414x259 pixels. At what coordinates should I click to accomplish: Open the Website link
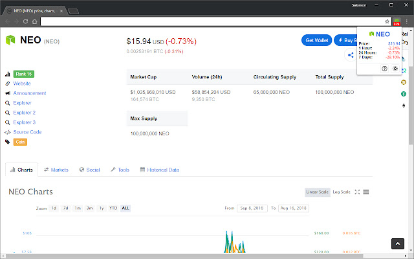[x=22, y=84]
